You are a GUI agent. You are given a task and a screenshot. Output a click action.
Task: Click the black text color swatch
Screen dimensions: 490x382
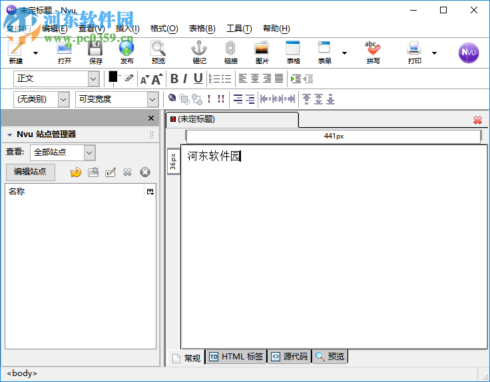click(x=113, y=77)
